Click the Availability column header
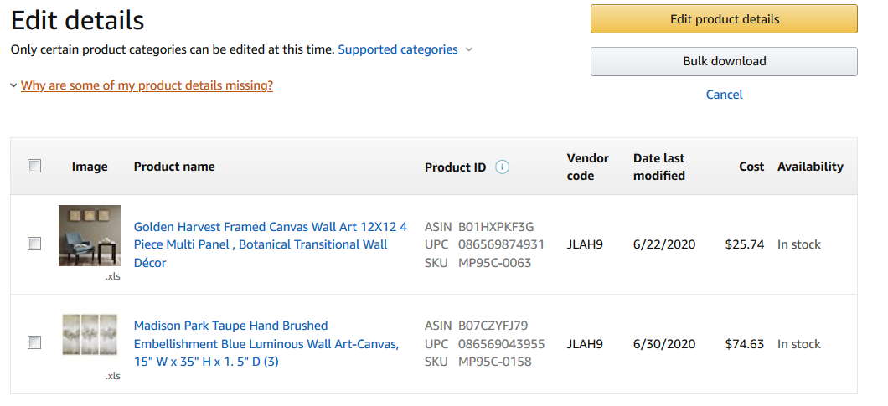 (810, 167)
